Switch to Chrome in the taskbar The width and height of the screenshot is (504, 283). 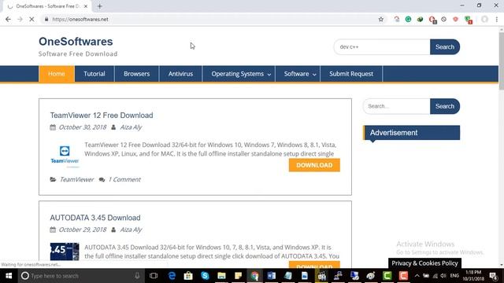tap(254, 276)
